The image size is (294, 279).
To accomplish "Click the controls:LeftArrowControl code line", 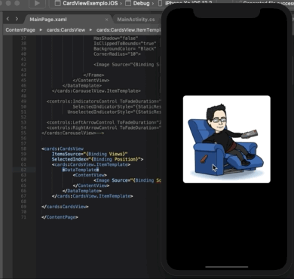I will click(x=103, y=122).
